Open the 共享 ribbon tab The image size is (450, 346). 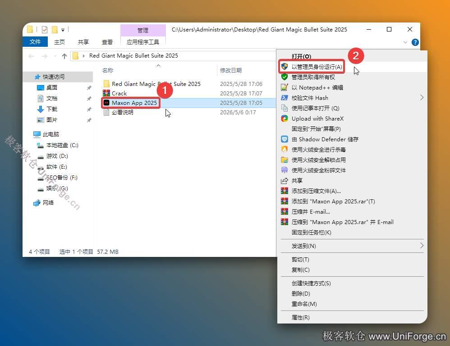click(83, 42)
